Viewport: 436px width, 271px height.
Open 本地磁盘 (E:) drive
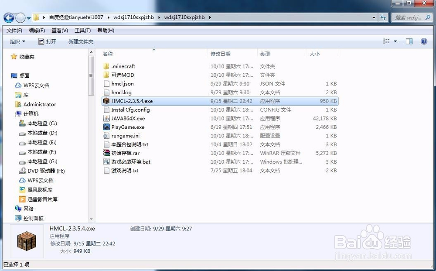click(42, 142)
